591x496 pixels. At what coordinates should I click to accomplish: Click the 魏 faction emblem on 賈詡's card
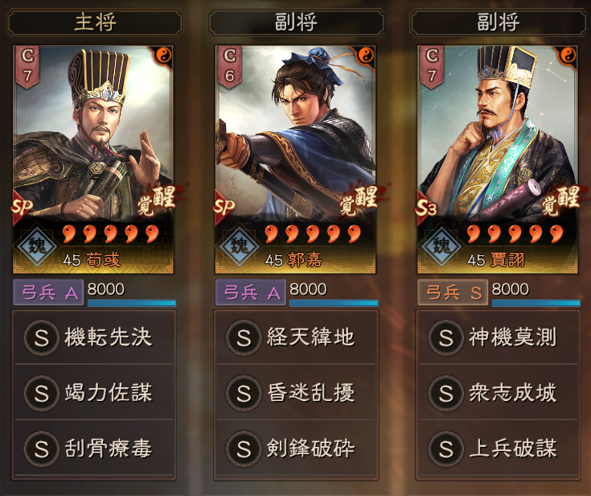(441, 246)
